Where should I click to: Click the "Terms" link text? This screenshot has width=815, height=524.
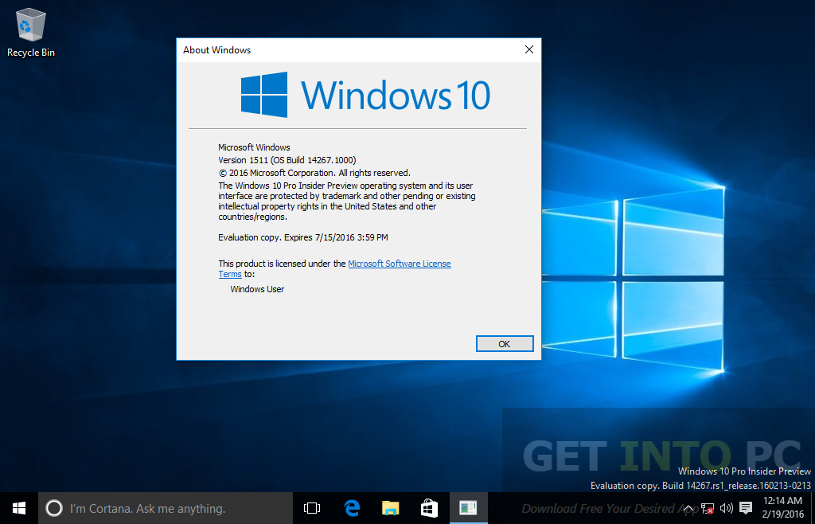pyautogui.click(x=230, y=274)
